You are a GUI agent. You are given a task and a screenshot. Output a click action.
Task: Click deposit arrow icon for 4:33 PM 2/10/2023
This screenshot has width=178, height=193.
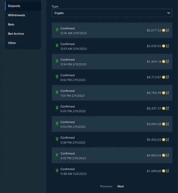57,155
